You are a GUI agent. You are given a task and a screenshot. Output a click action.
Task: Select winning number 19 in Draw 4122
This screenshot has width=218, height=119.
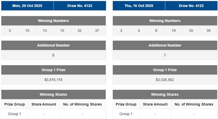174,31
